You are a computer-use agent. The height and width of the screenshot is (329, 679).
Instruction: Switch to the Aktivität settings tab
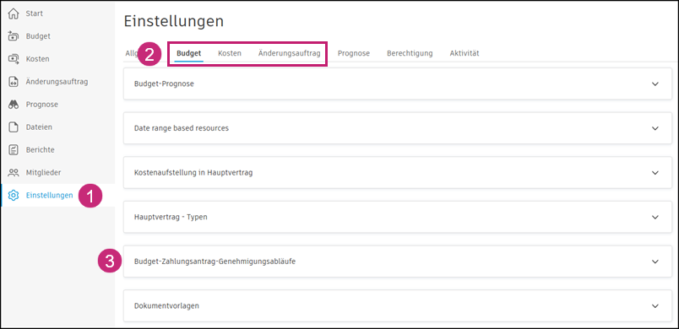tap(464, 53)
